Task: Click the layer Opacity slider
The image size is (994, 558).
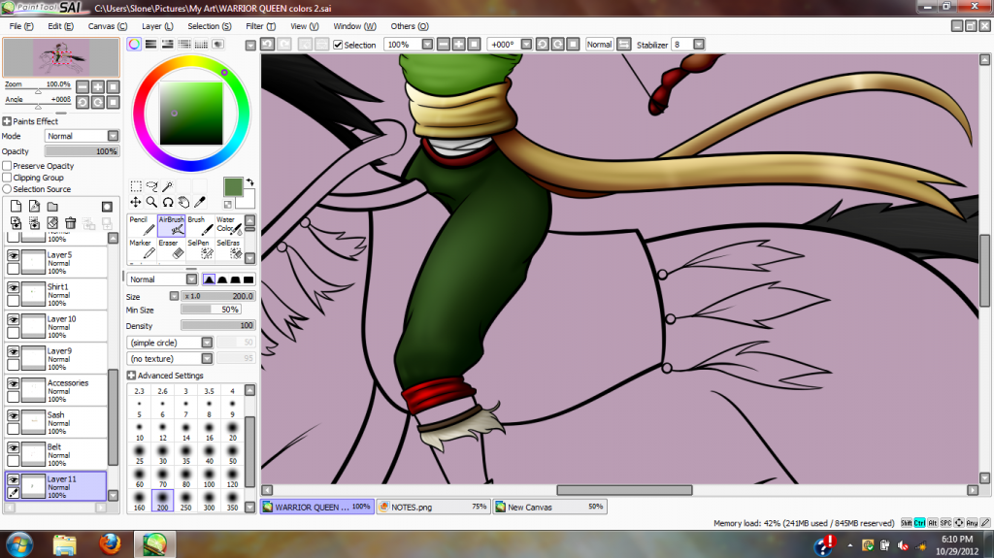Action: pos(82,151)
